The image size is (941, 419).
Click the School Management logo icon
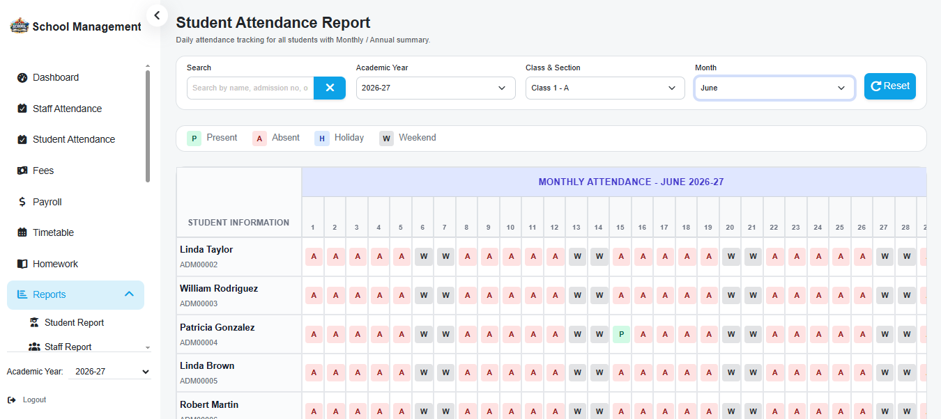[20, 26]
